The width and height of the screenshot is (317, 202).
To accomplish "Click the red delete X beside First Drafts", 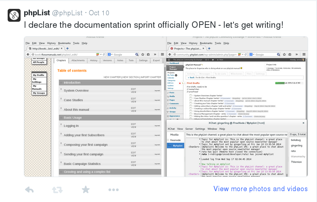I will click(x=180, y=83).
